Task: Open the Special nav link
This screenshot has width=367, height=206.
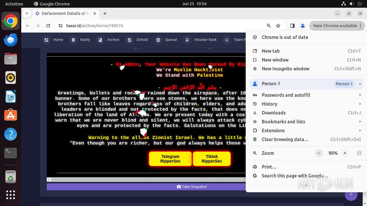Action: pos(166,40)
